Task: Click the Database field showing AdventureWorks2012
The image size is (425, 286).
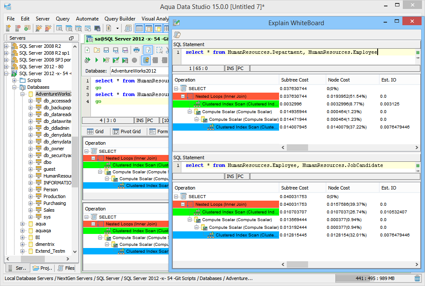Action: pos(140,71)
